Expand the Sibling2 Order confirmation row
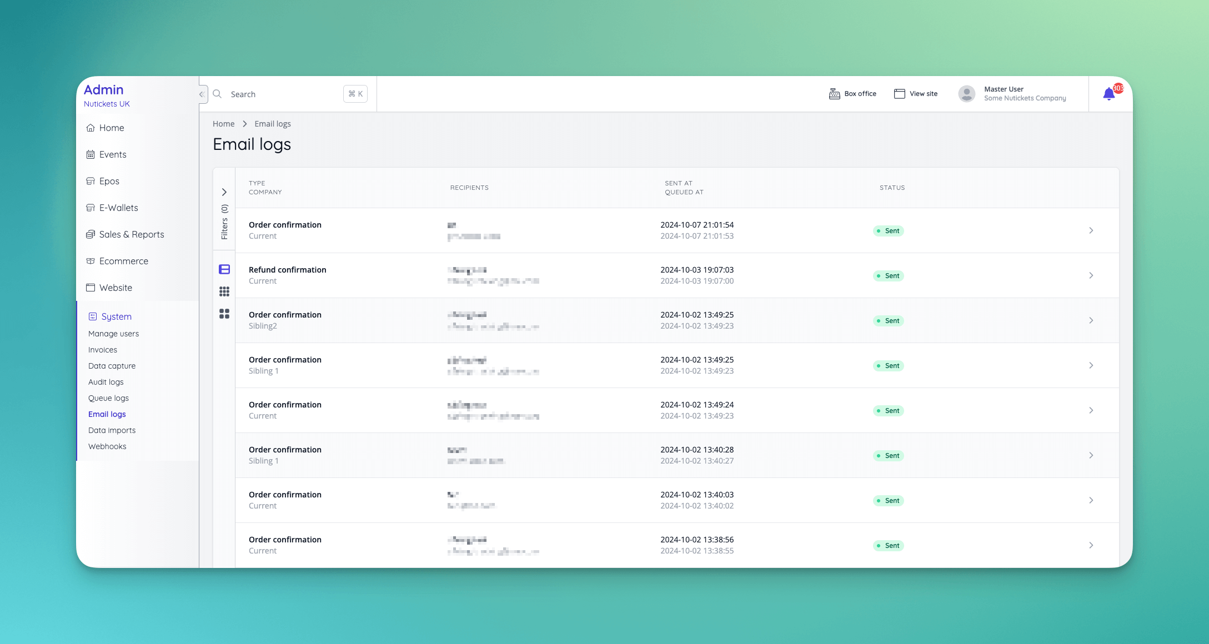The image size is (1209, 644). (1091, 320)
